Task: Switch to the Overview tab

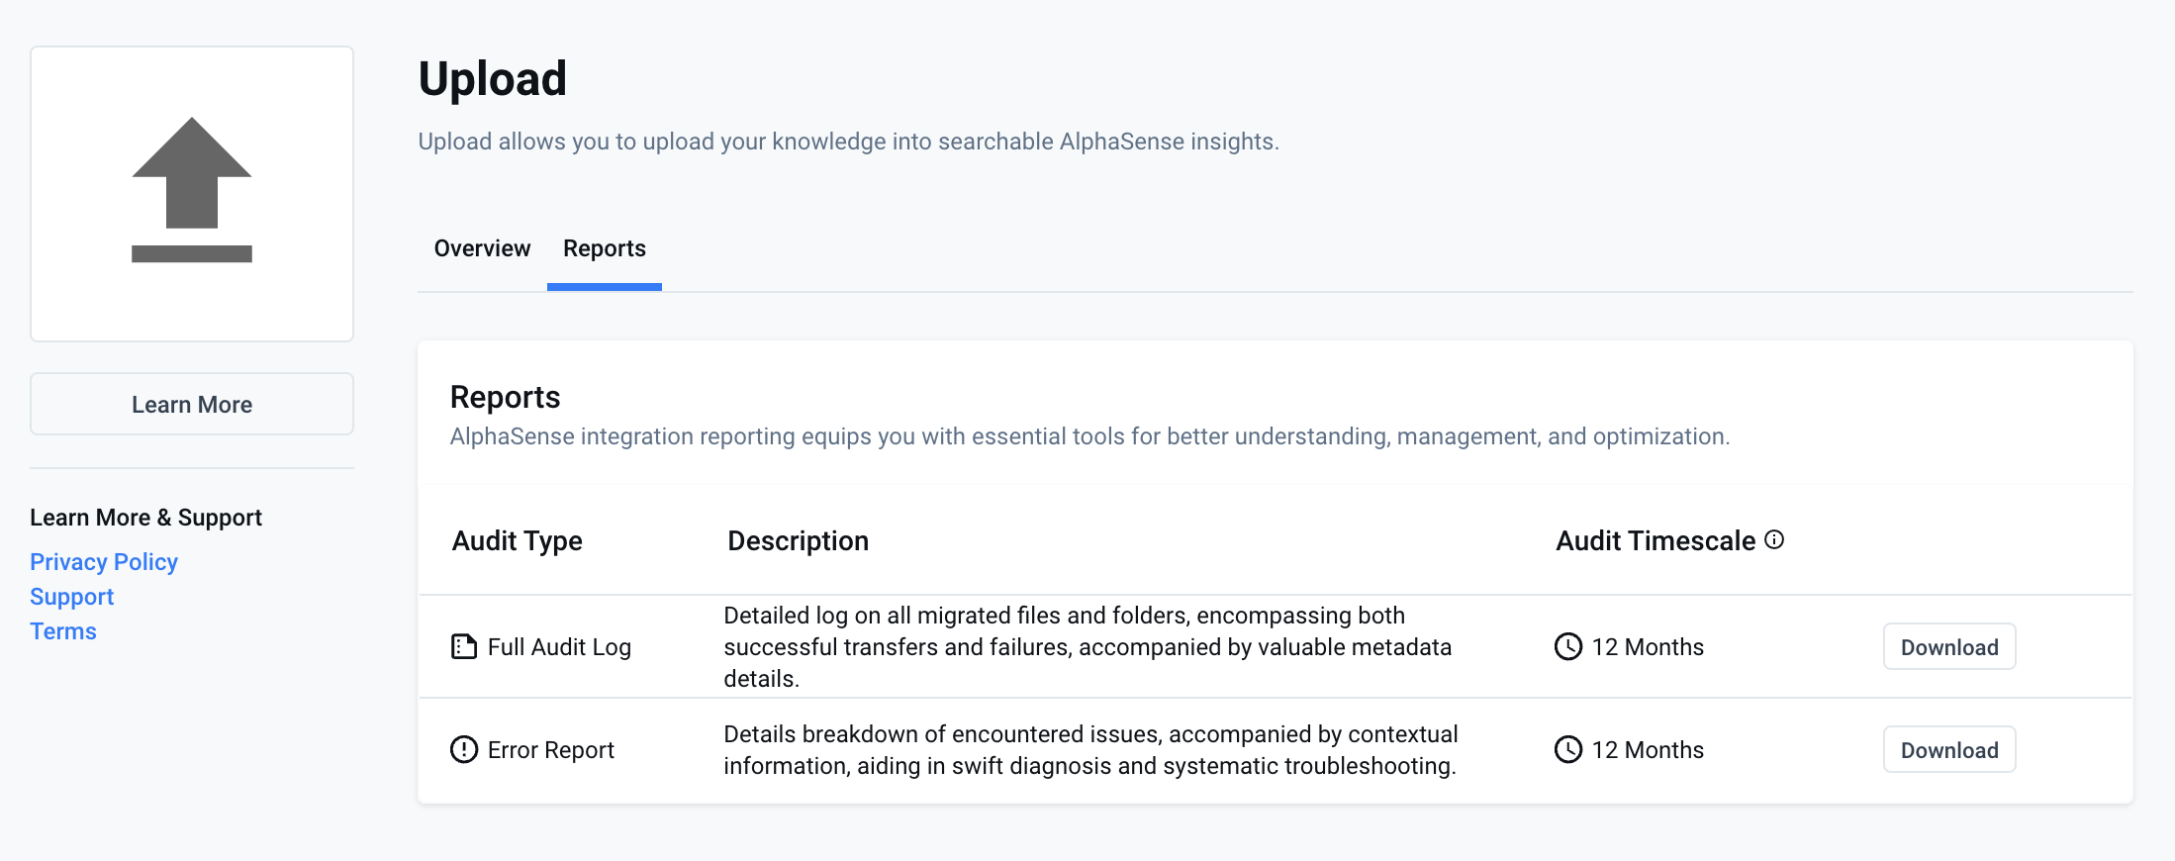Action: [x=482, y=248]
